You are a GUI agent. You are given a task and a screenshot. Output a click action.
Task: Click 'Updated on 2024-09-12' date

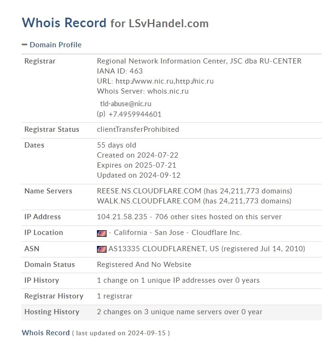coord(139,175)
